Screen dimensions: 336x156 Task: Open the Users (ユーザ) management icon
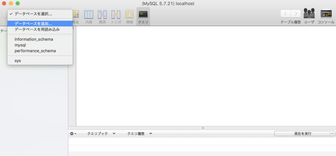click(309, 16)
